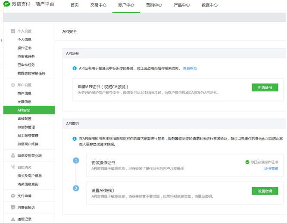Click the 账户设置 section header
The height and width of the screenshot is (223, 287).
(x=24, y=85)
